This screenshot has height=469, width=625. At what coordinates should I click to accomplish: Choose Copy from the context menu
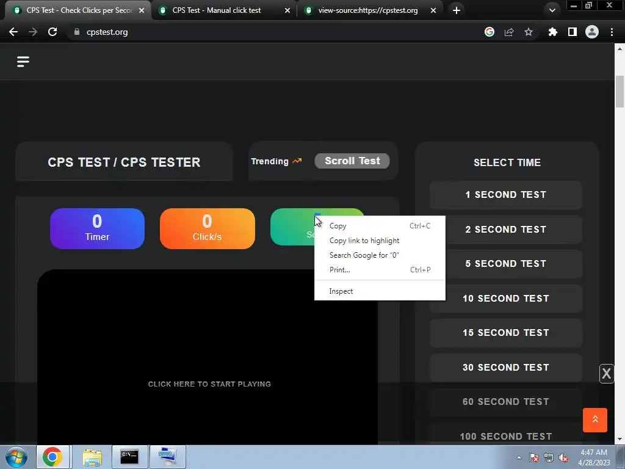(x=380, y=226)
